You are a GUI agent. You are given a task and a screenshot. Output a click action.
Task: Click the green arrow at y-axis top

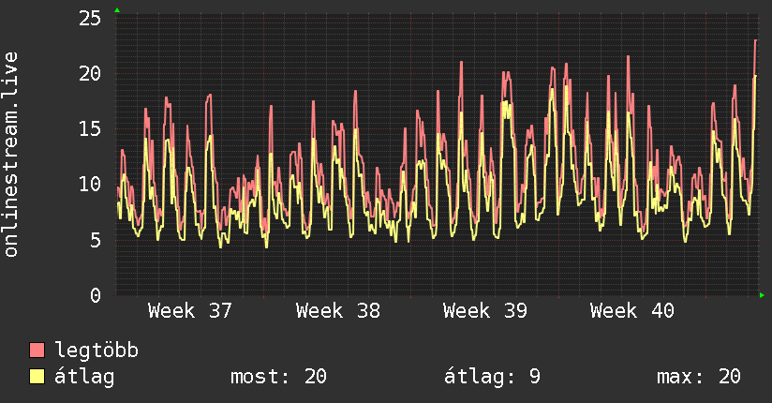click(x=117, y=10)
